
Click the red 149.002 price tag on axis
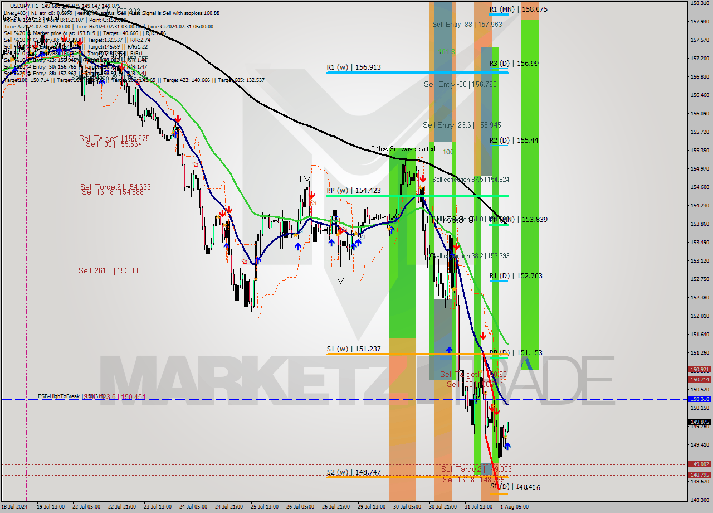coord(700,464)
